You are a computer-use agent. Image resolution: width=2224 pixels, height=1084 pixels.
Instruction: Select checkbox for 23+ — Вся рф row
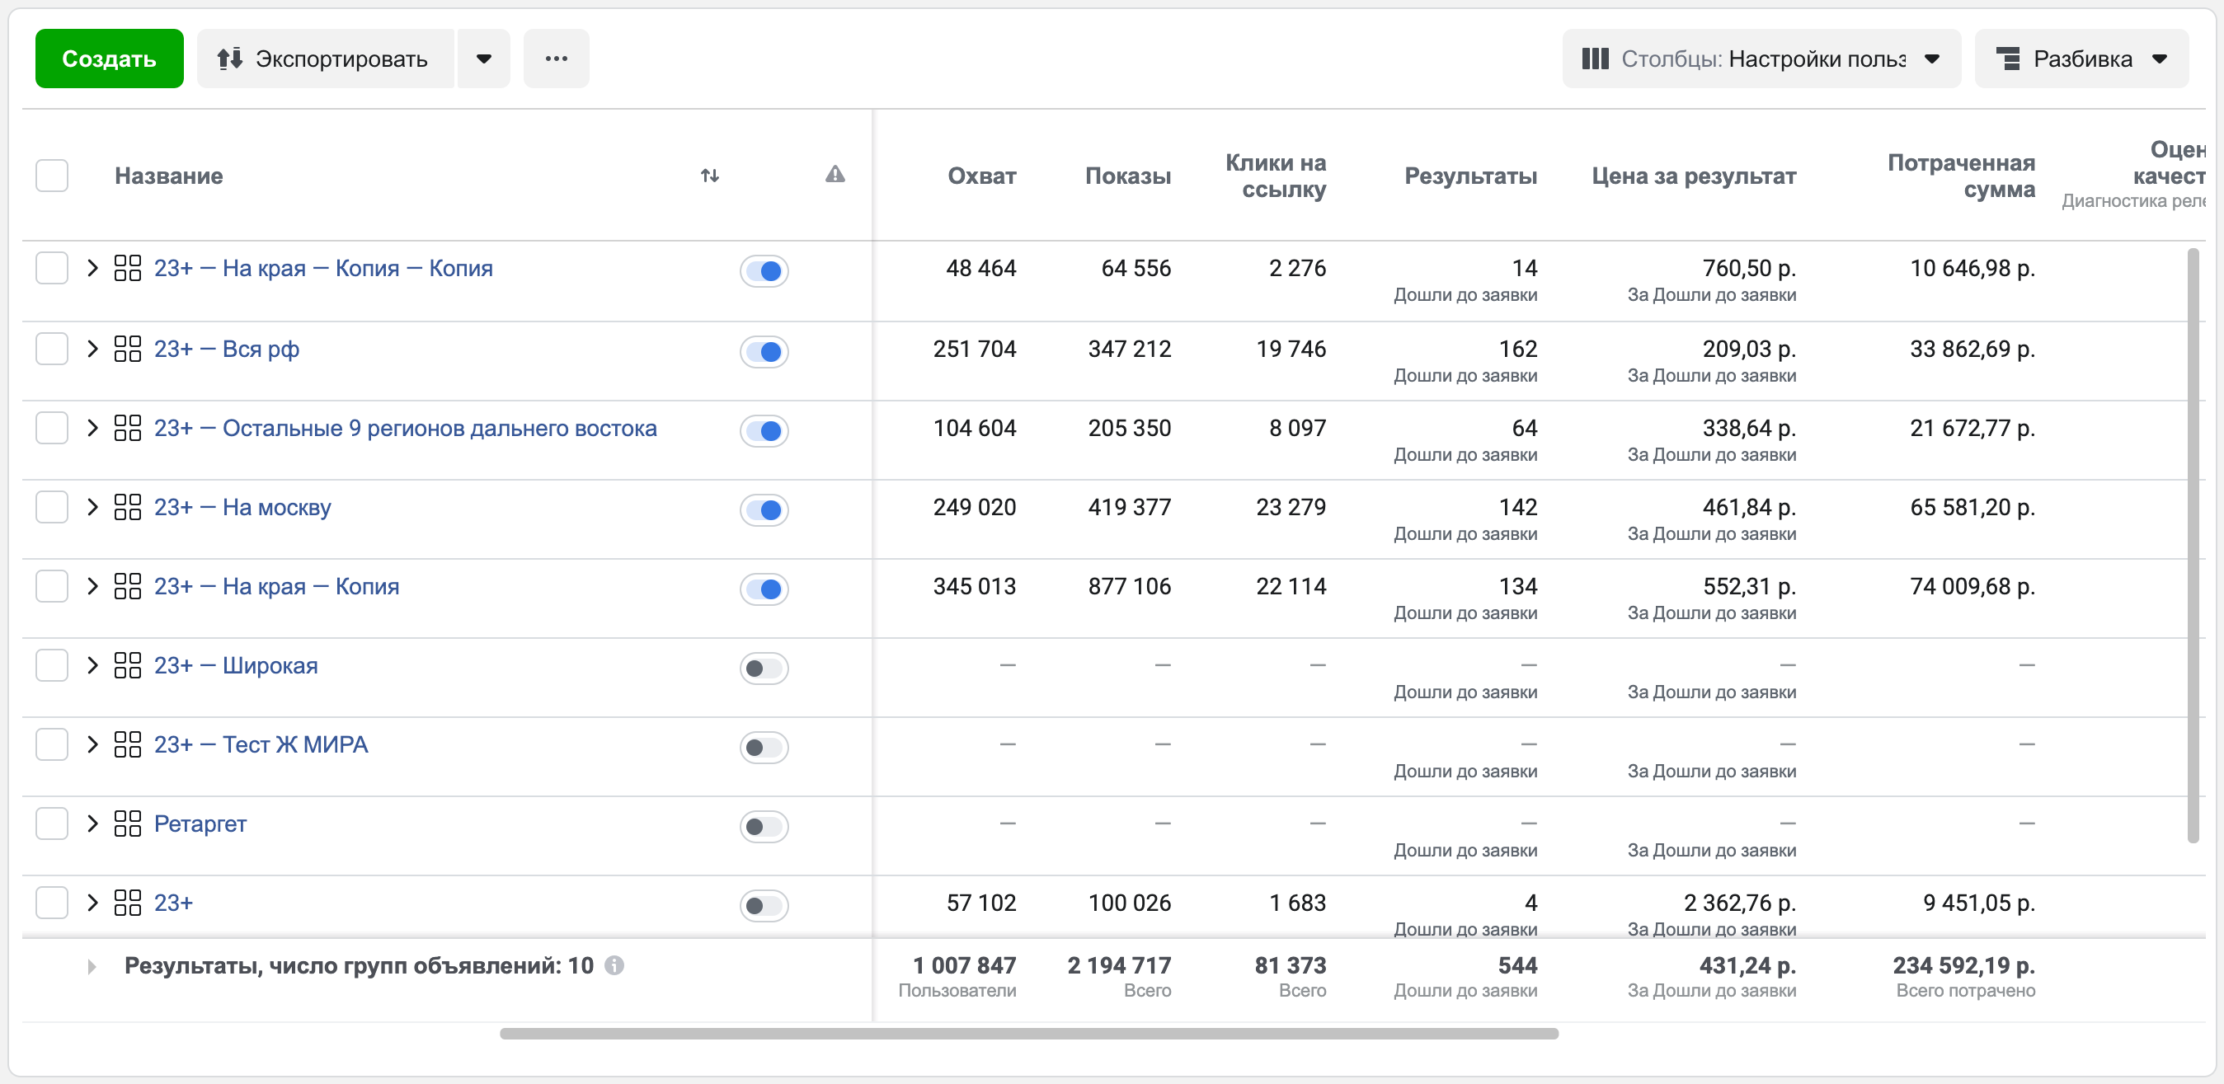tap(52, 349)
